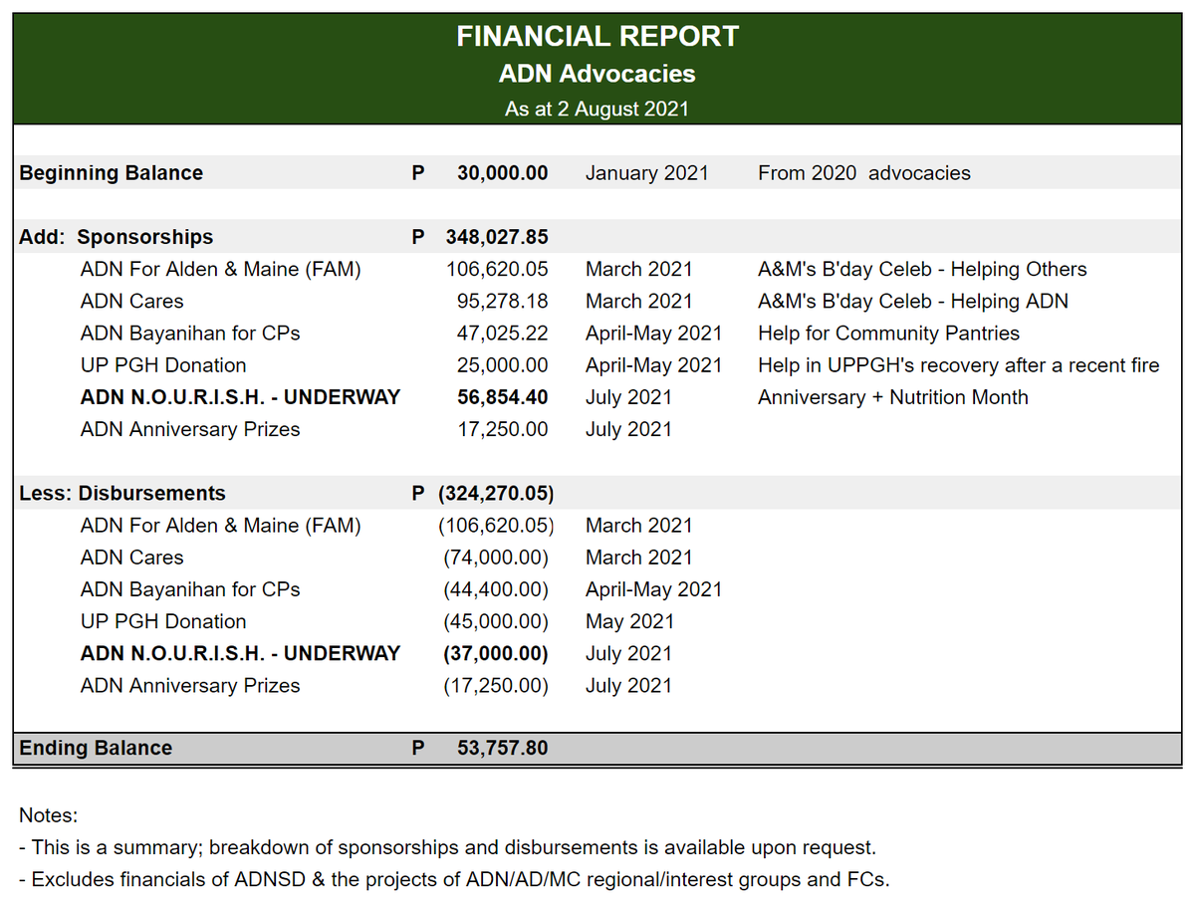Click the sponsorships total 348,027.85
This screenshot has height=906, width=1195.
(497, 237)
